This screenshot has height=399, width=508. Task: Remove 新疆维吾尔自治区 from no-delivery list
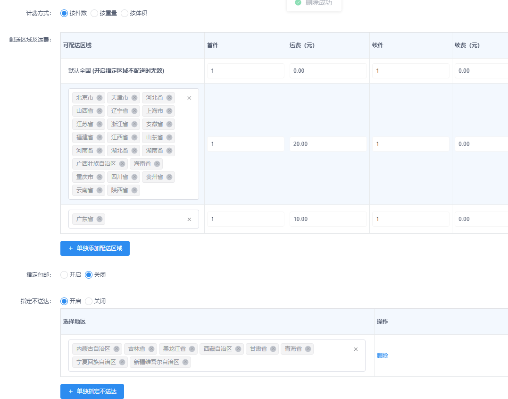pos(185,362)
